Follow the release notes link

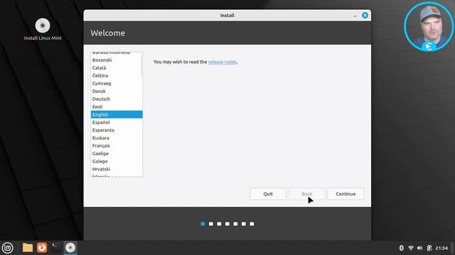222,62
